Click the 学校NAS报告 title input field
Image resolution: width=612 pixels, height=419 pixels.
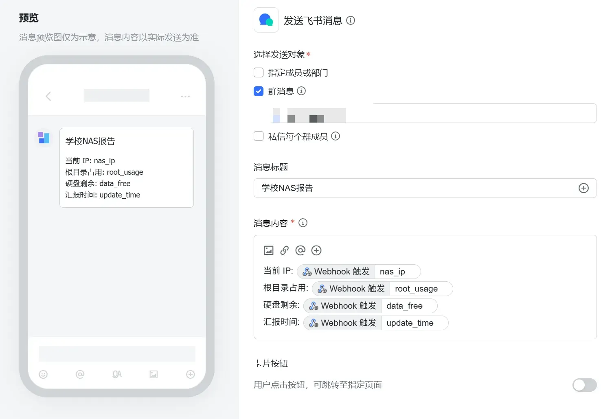pos(425,188)
